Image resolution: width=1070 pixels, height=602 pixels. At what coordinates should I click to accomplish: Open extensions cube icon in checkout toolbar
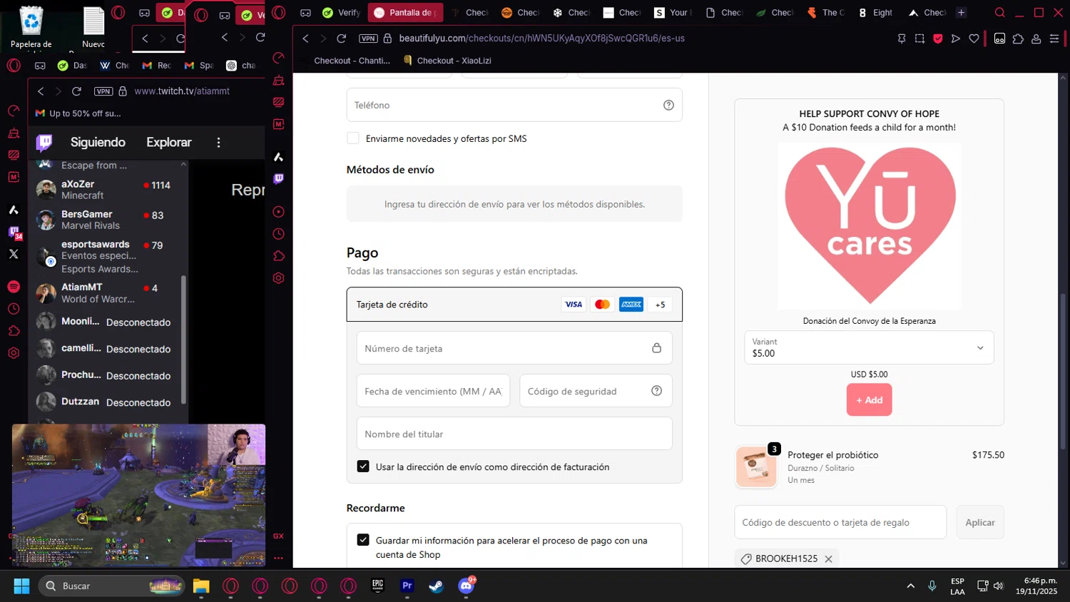(1018, 39)
